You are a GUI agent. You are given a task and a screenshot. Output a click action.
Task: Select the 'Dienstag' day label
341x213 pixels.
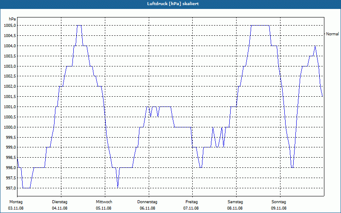(60, 202)
